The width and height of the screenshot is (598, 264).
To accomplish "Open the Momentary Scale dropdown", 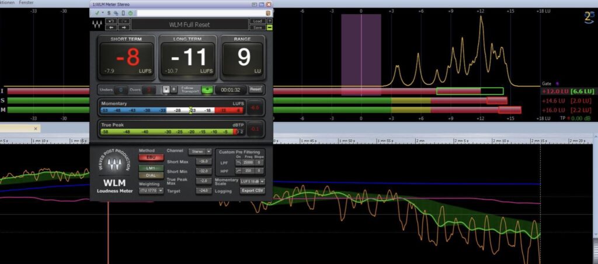I will [252, 181].
